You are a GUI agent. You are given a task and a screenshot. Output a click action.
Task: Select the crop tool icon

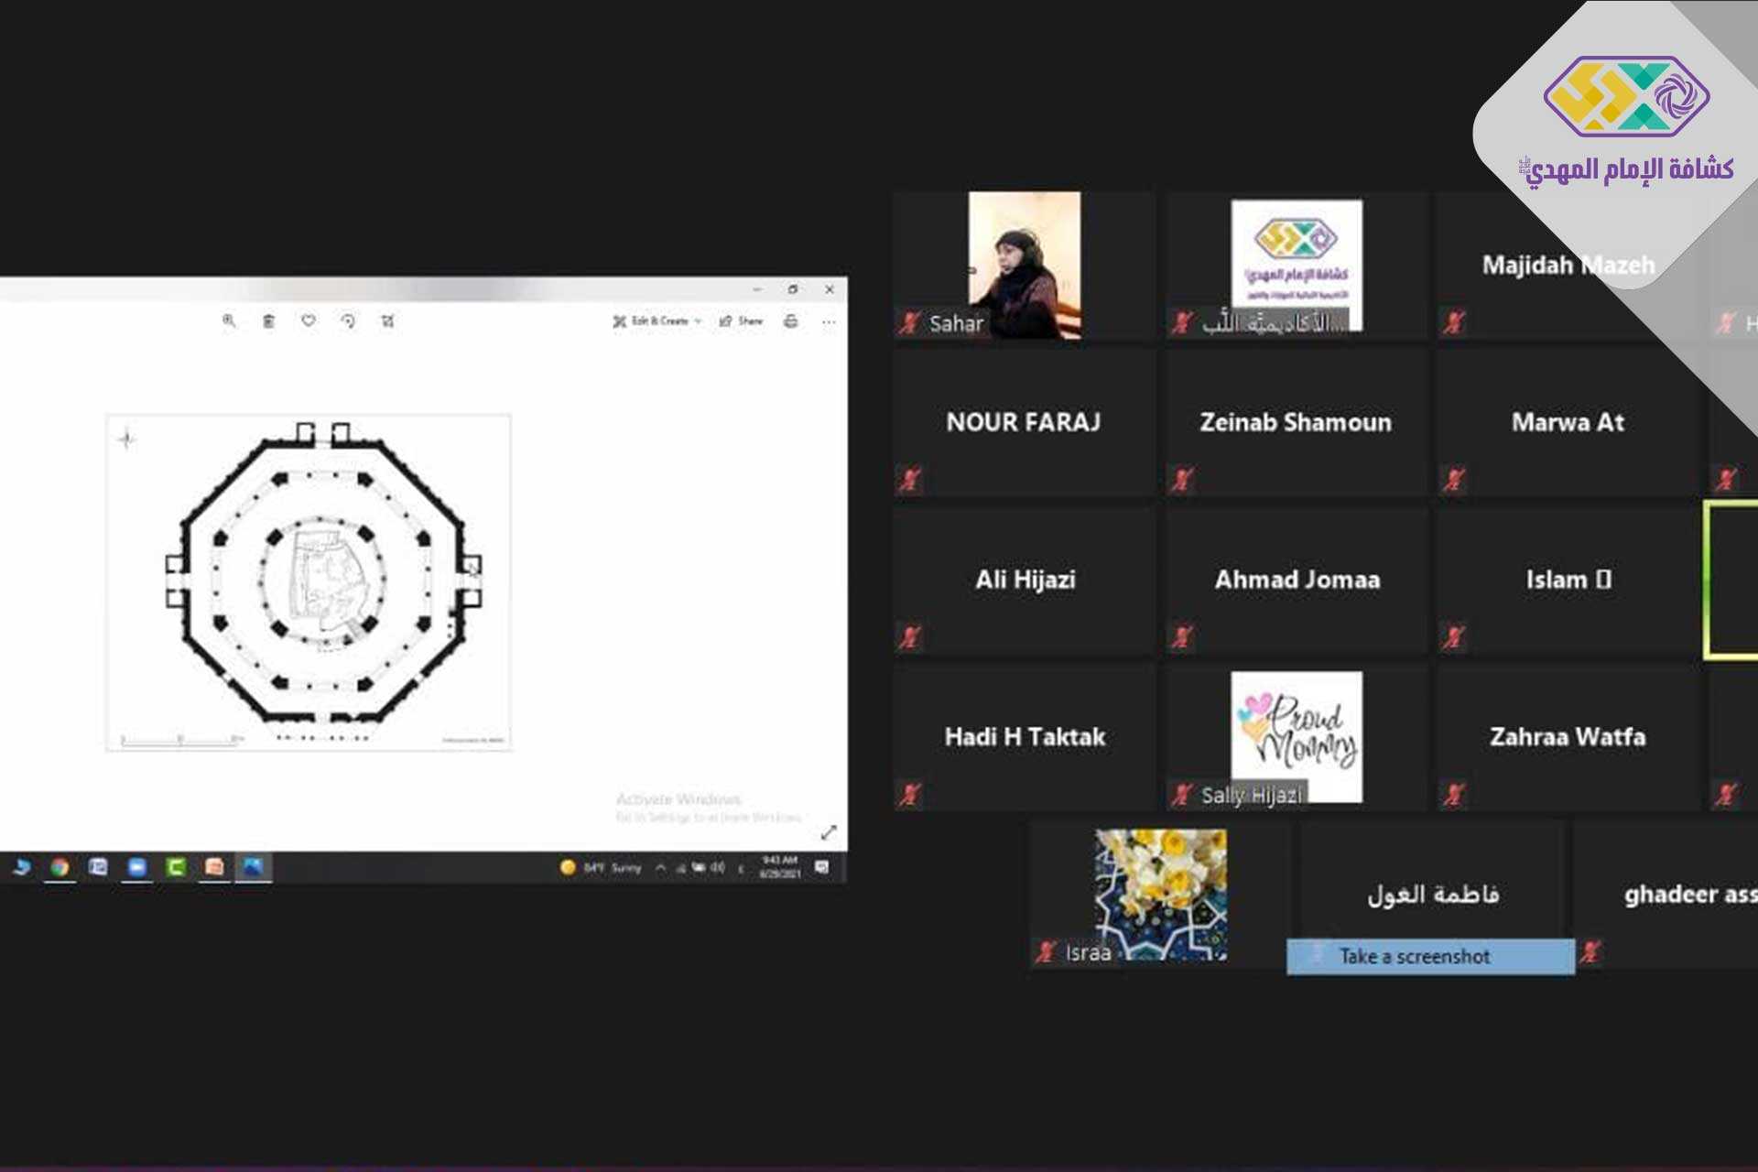(x=388, y=321)
